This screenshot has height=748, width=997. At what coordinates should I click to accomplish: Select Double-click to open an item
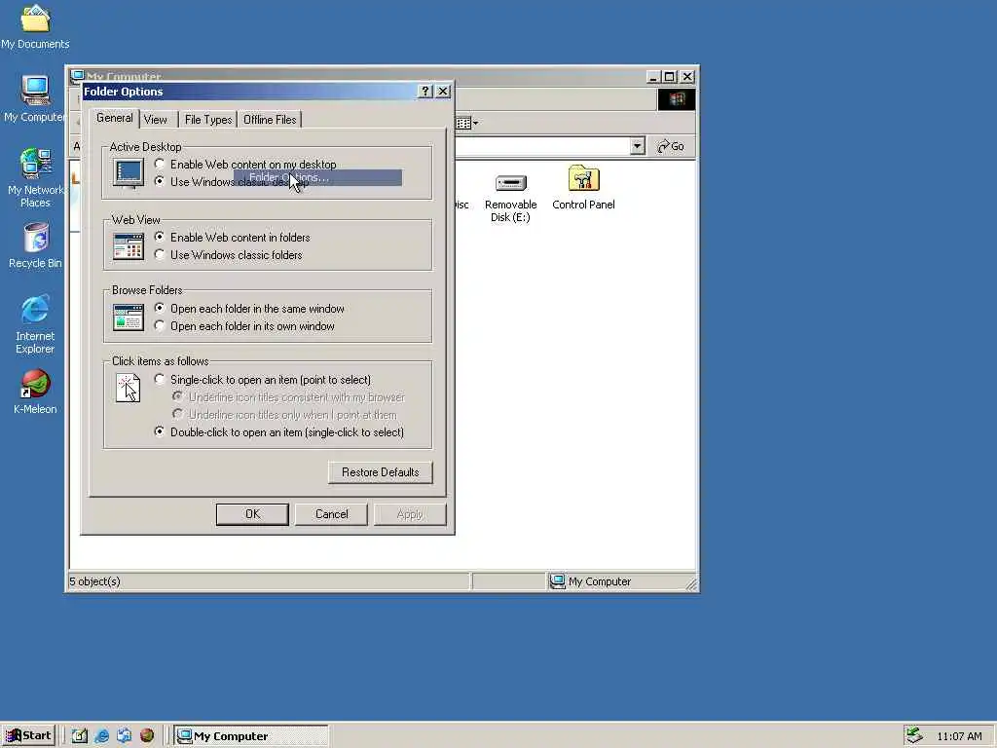[x=279, y=432]
